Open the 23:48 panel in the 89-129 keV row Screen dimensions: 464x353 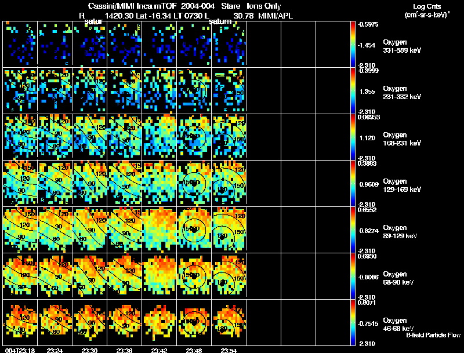(x=194, y=230)
